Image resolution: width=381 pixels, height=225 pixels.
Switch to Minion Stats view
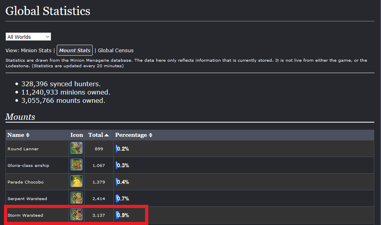click(36, 51)
